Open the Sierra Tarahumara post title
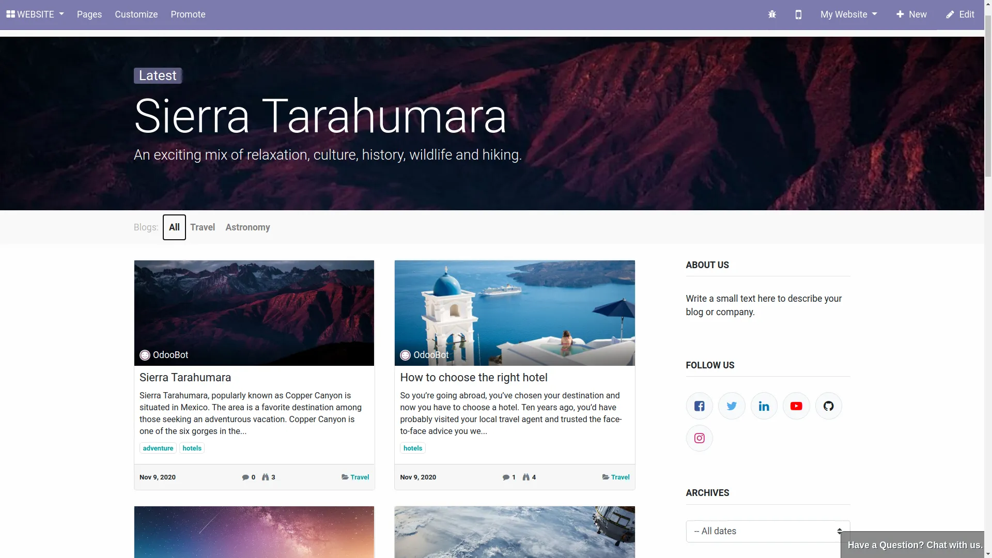This screenshot has height=558, width=992. point(185,378)
